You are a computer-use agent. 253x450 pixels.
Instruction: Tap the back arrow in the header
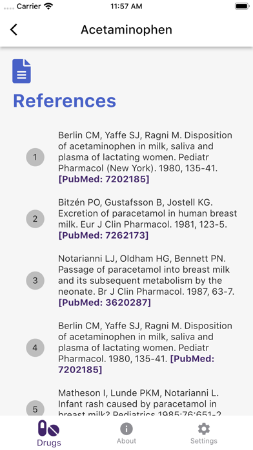coord(14,30)
